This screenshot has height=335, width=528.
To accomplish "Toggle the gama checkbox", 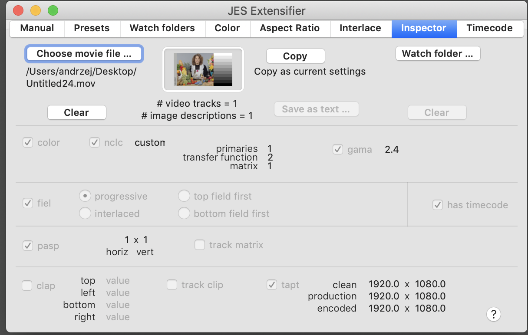I will click(338, 150).
